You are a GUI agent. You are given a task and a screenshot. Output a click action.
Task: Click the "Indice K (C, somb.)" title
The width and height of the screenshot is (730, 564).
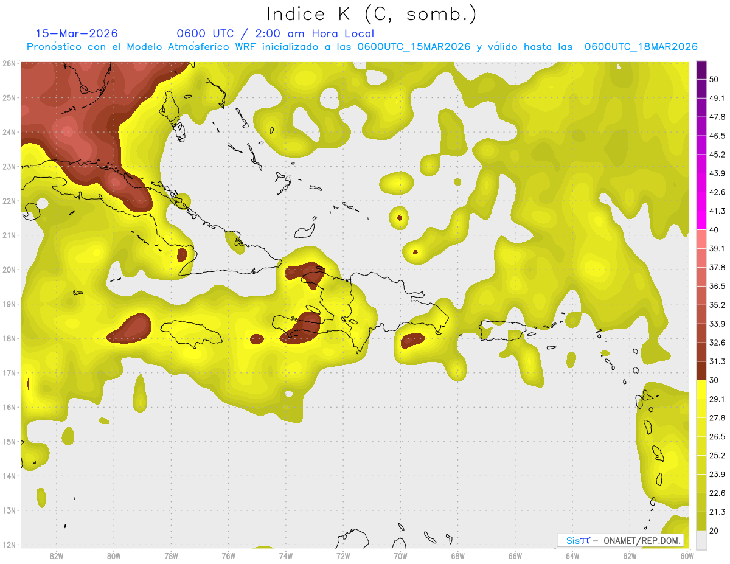372,15
